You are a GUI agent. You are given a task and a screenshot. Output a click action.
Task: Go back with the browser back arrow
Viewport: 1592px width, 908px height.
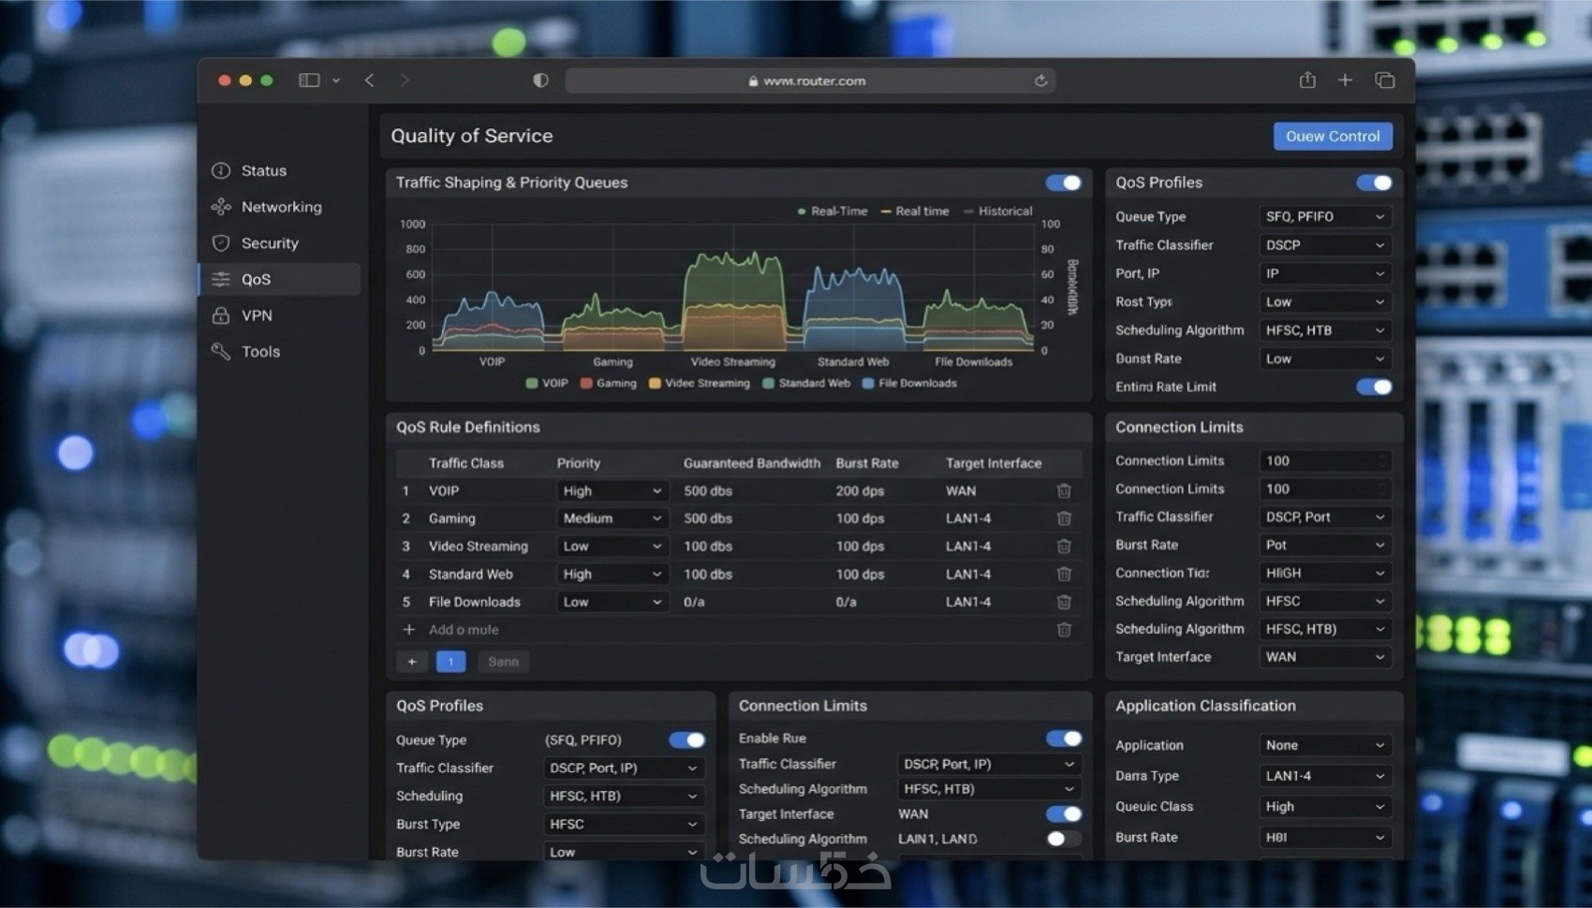coord(370,81)
